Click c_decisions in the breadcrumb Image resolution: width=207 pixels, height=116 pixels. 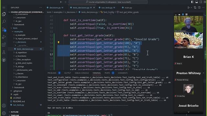pos(70,12)
